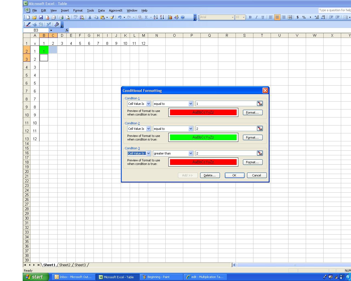Toggle Align Right
The height and width of the screenshot is (281, 351).
283,17
